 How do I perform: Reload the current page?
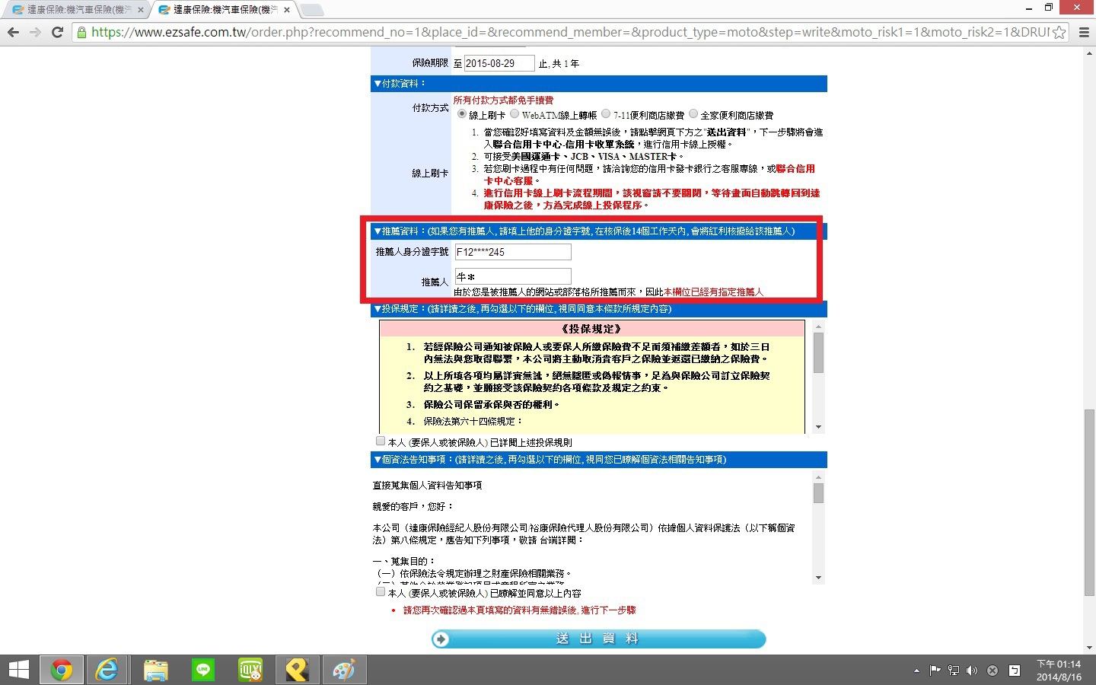click(57, 32)
